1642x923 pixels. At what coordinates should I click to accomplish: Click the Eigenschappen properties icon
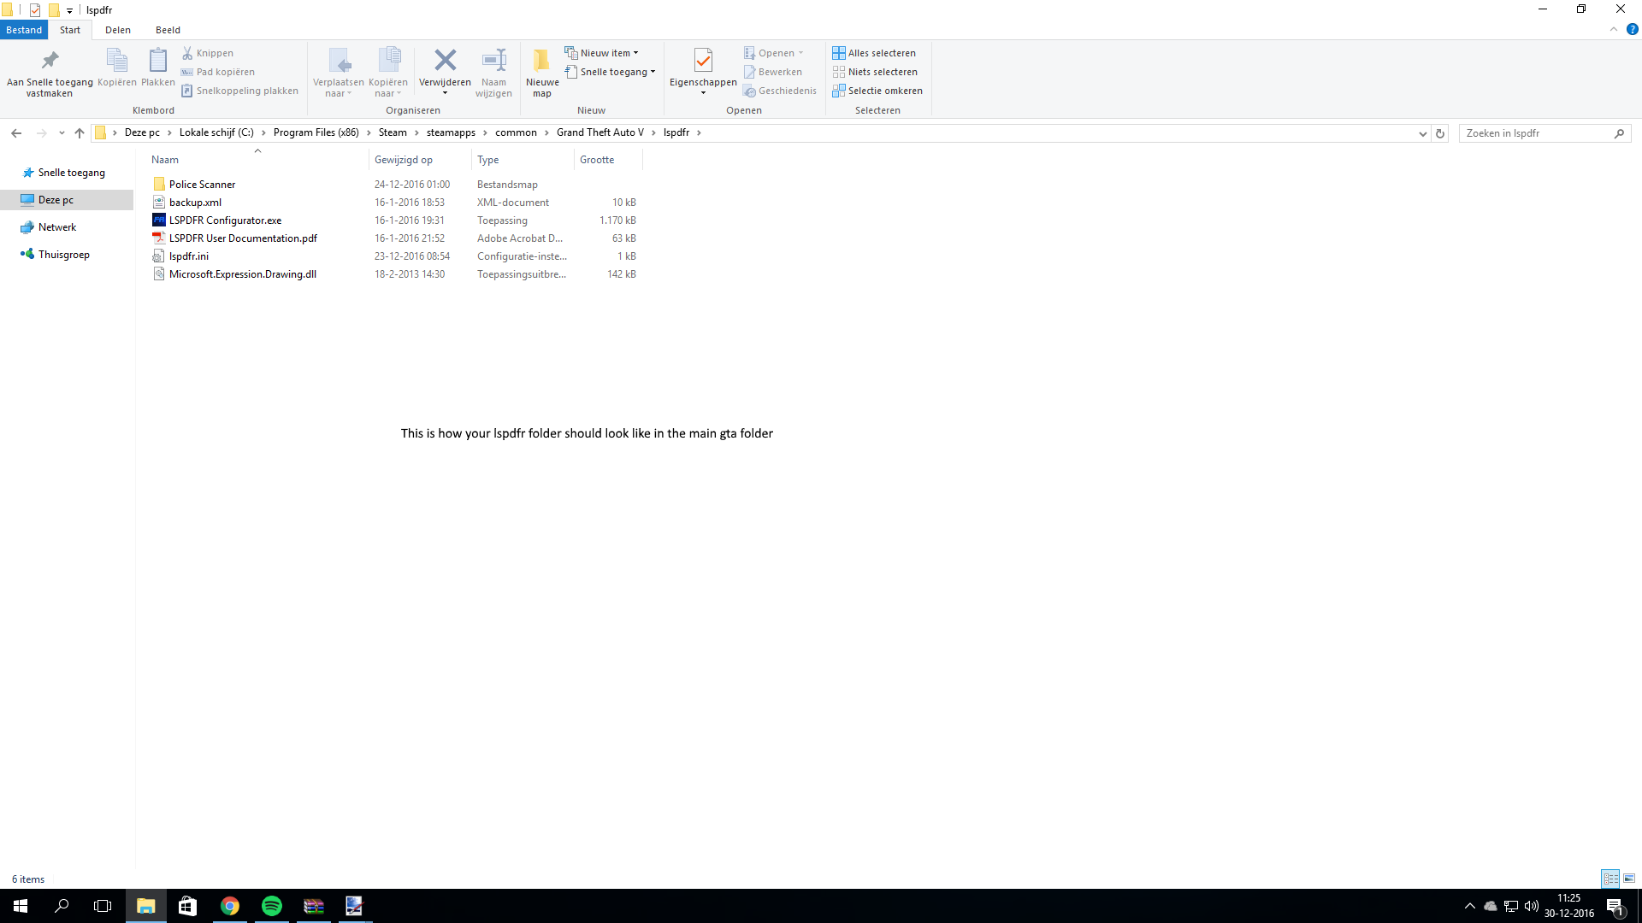coord(703,61)
